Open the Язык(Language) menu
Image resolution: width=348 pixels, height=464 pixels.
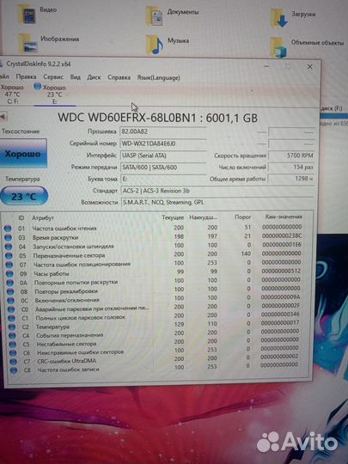(x=158, y=78)
